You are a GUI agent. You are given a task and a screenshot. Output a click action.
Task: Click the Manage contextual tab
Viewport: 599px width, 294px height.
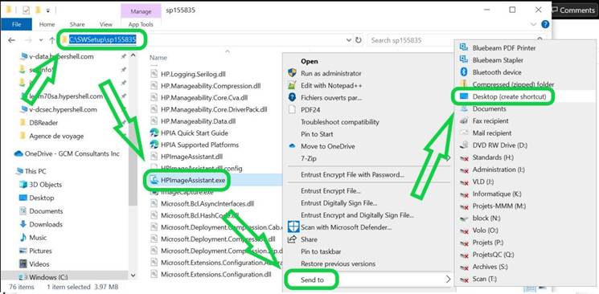[141, 11]
